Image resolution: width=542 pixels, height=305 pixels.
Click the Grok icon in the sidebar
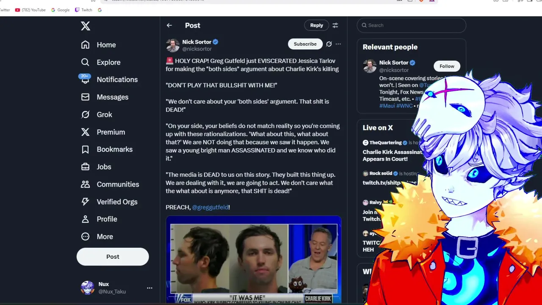pos(86,114)
